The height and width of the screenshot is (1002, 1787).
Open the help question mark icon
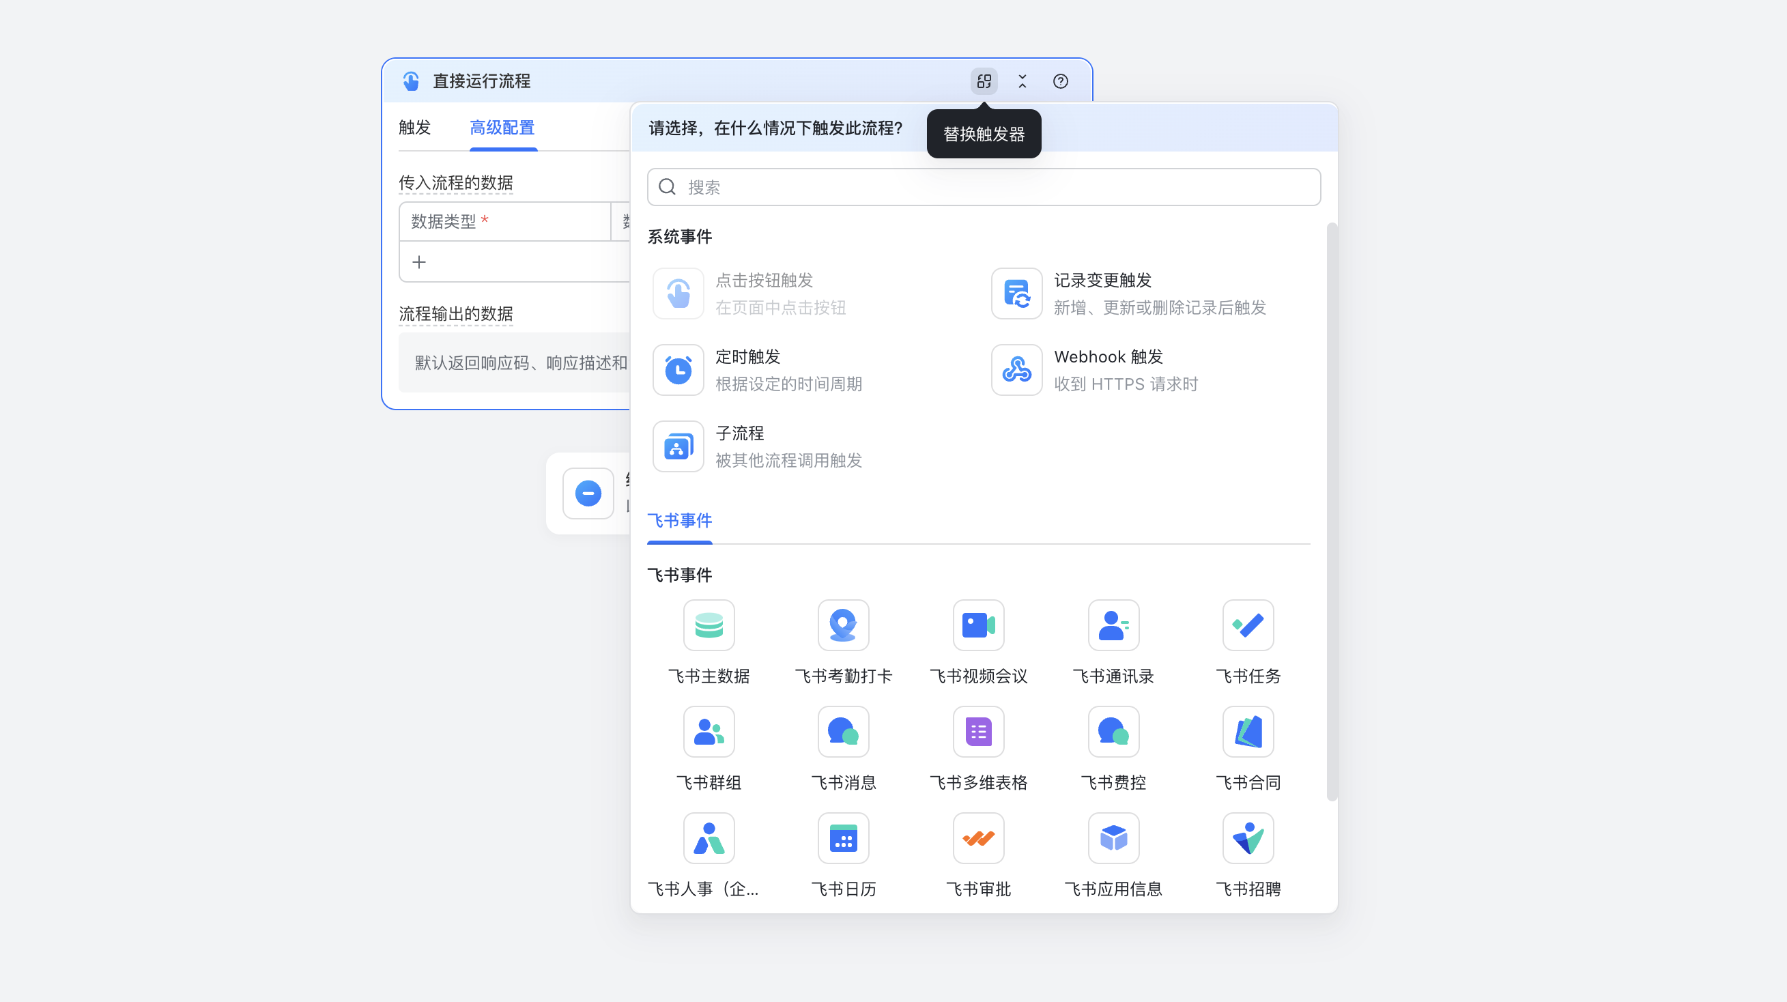point(1060,81)
